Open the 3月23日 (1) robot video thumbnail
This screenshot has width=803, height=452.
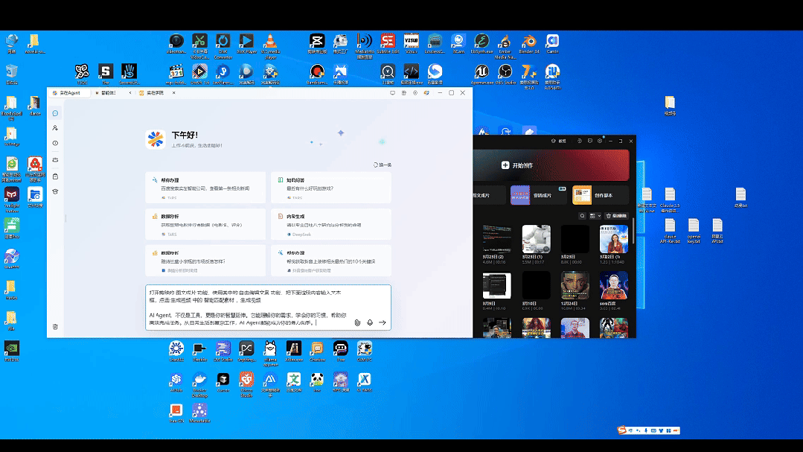click(537, 240)
